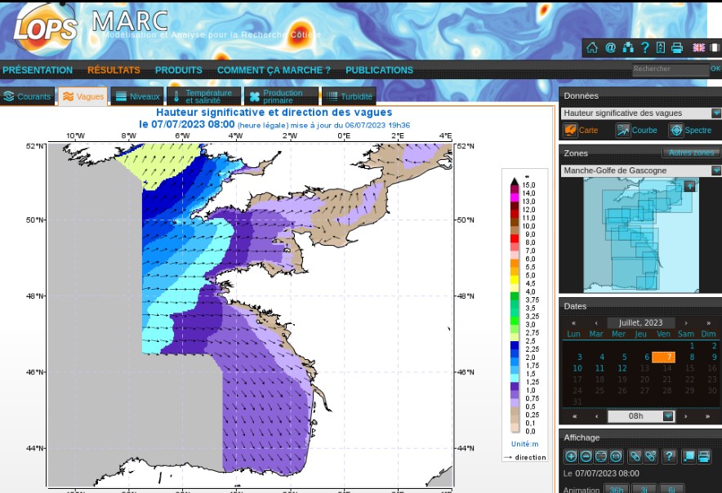The width and height of the screenshot is (722, 493).
Task: Open the 08h hour dropdown
Action: tap(641, 416)
